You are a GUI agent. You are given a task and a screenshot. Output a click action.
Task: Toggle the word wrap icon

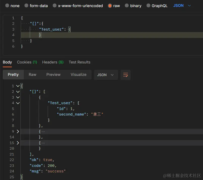125,75
